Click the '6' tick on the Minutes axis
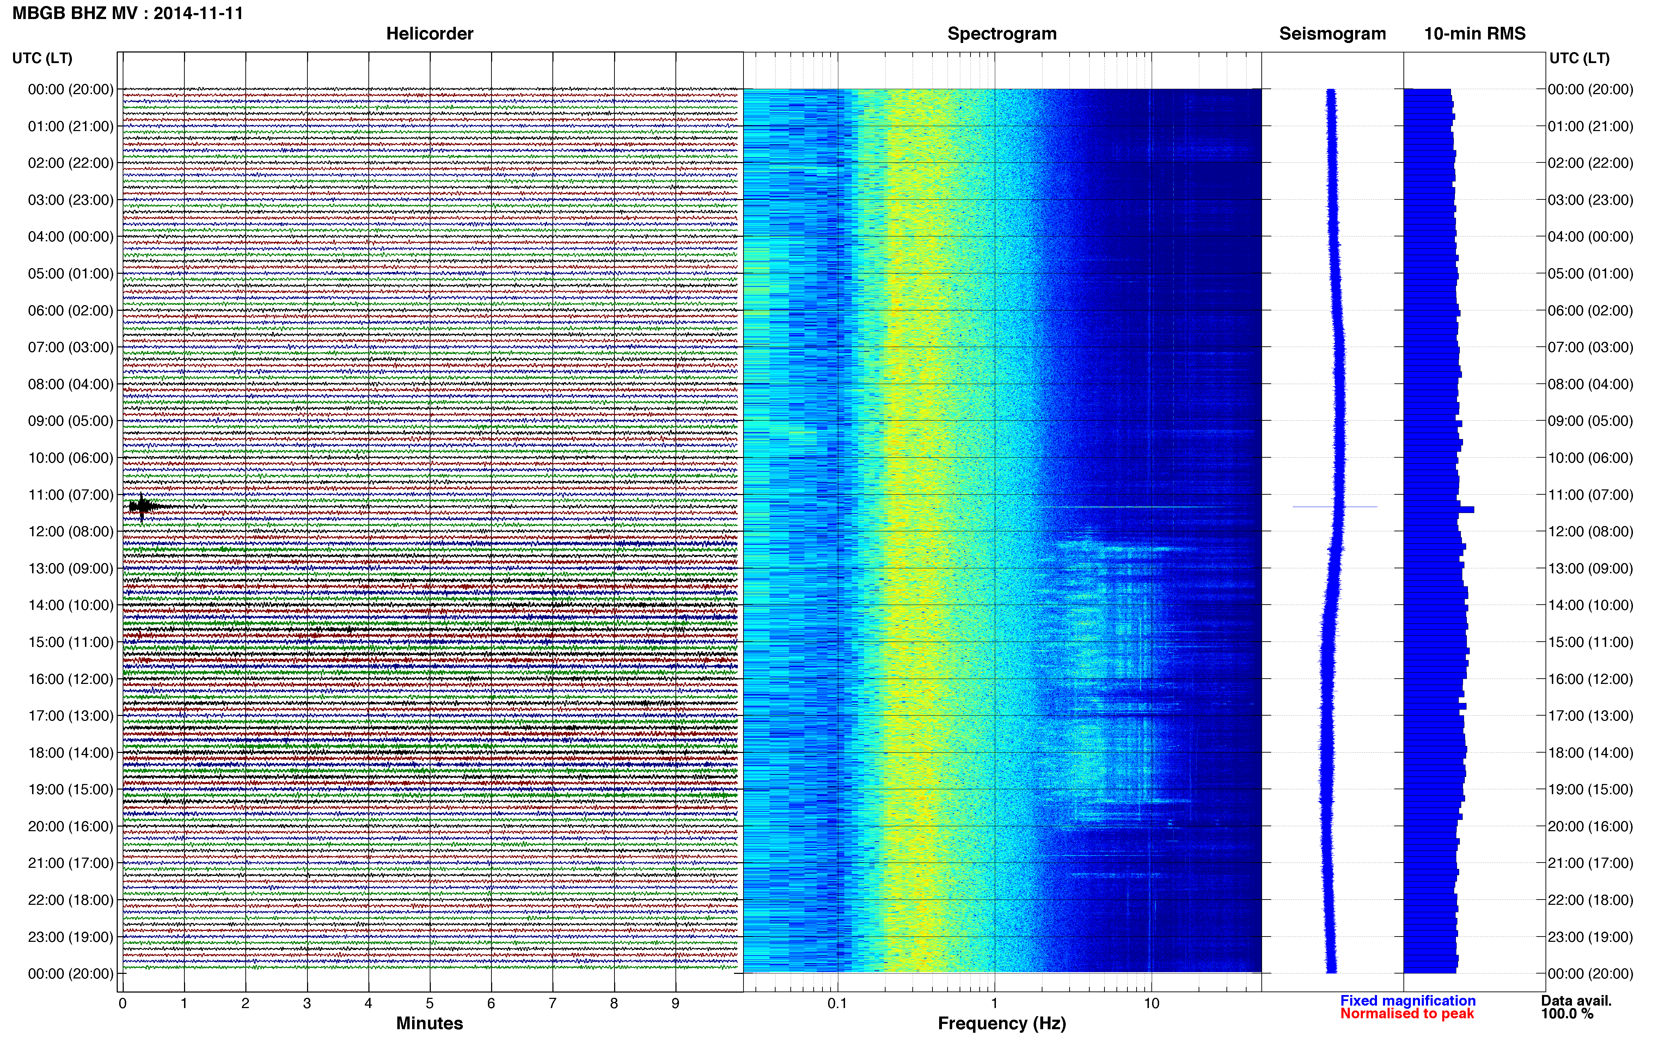 tap(491, 1003)
